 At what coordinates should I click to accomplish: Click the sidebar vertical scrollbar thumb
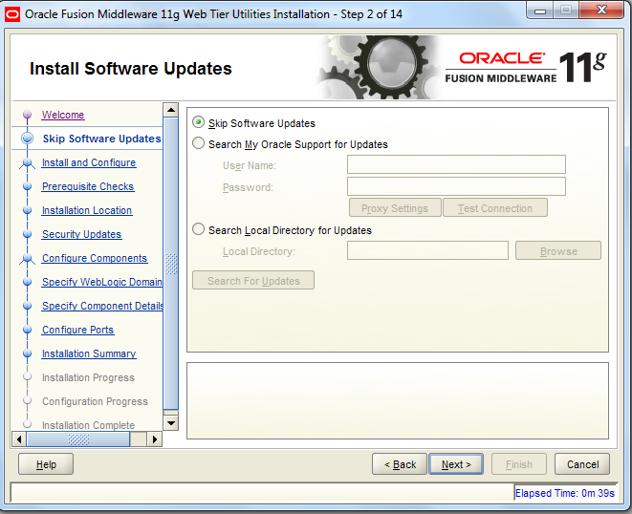[171, 264]
